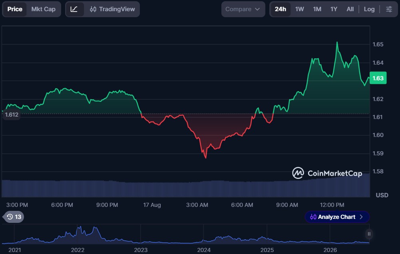The width and height of the screenshot is (400, 254).
Task: Click the 1.612 opening price label
Action: (12, 115)
